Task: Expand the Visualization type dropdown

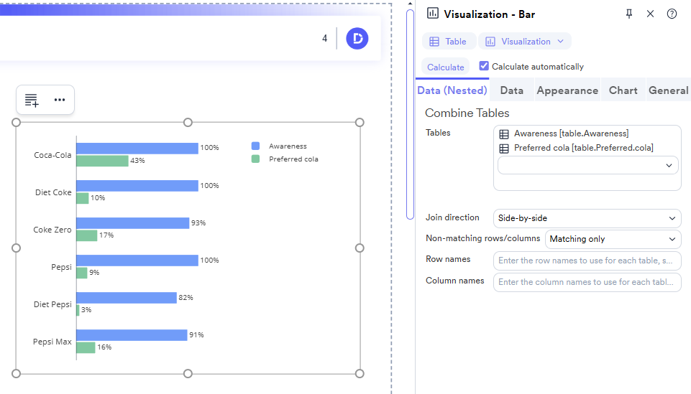Action: (525, 42)
